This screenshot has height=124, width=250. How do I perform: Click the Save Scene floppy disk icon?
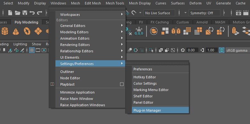(x=25, y=13)
